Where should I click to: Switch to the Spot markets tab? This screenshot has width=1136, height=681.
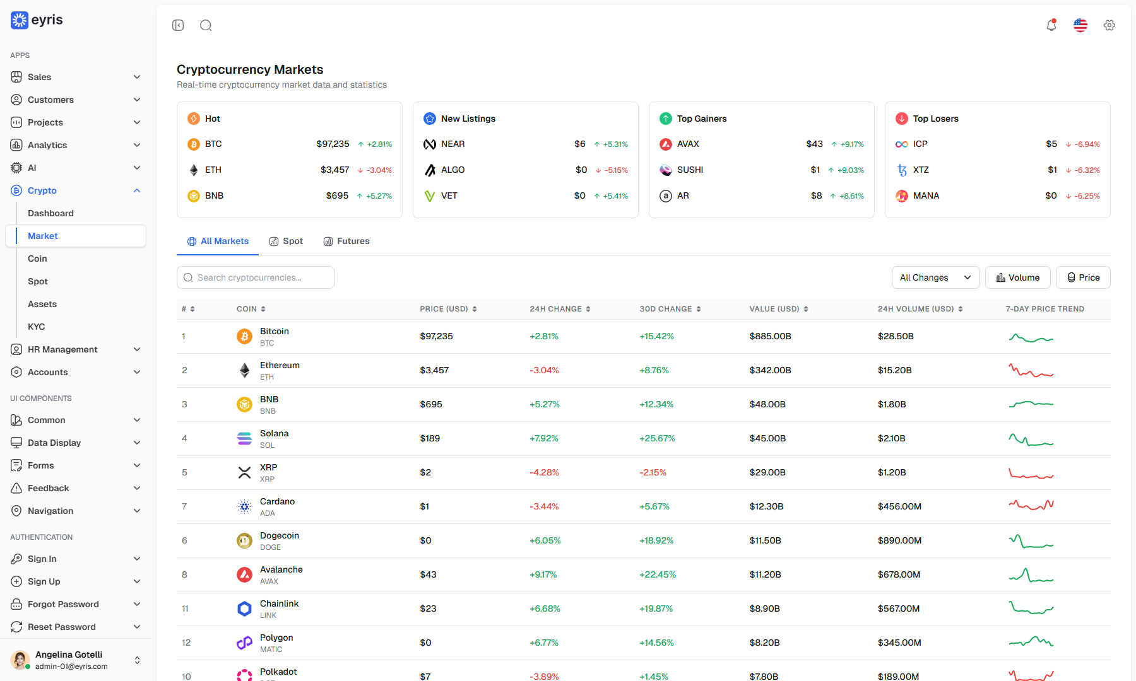tap(286, 242)
